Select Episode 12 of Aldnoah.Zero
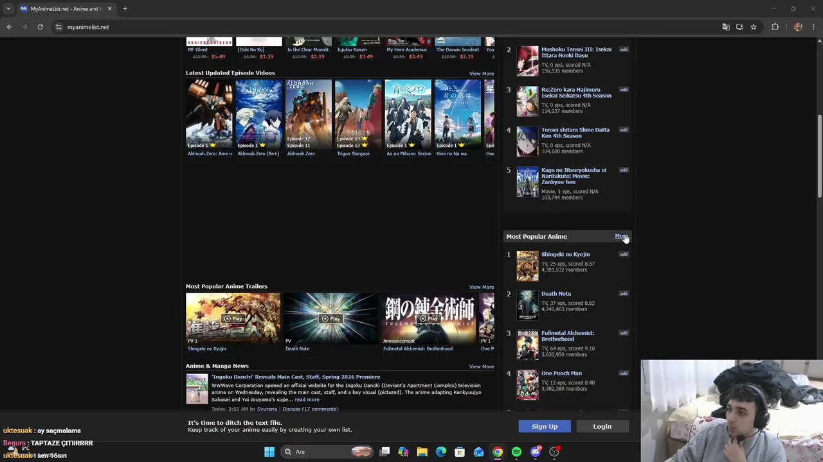 coord(298,139)
